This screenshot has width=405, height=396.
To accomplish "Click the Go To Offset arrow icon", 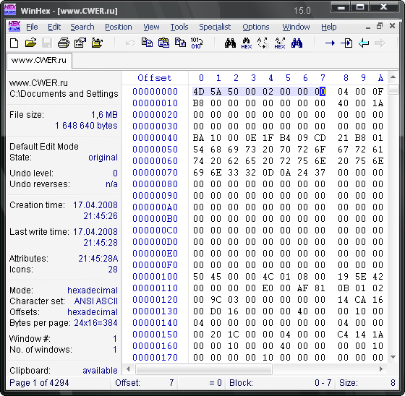I will coord(330,43).
